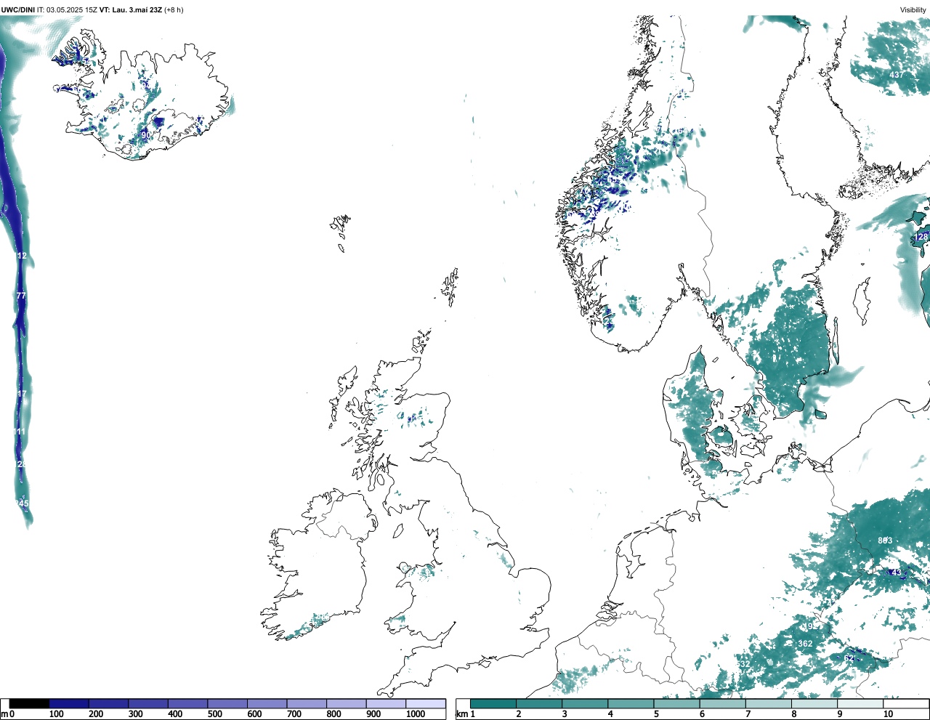Click the dark teal 1–2 km legend swatch

click(493, 703)
